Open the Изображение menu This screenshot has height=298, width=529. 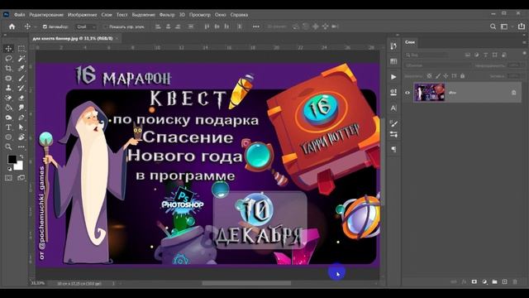click(x=83, y=15)
